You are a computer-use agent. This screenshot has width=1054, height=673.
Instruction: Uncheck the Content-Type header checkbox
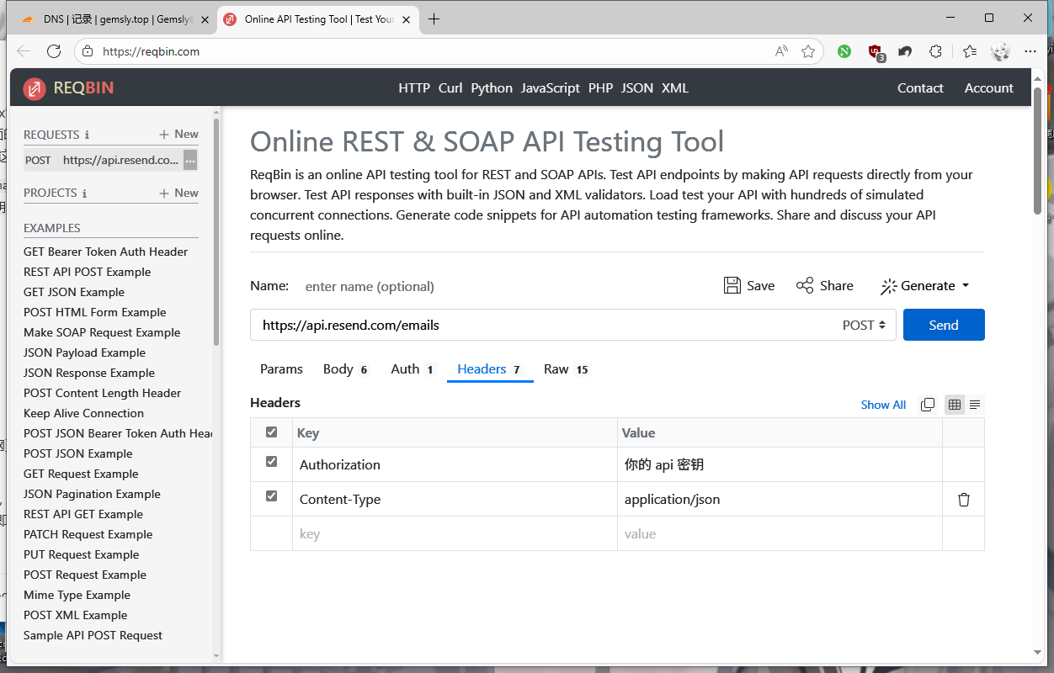(271, 496)
